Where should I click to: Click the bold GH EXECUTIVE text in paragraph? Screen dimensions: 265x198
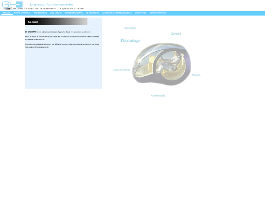pos(31,32)
